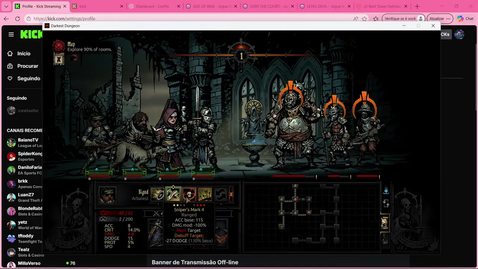Select the first Arbalest crossbow shot skill
This screenshot has width=478, height=269.
(158, 194)
